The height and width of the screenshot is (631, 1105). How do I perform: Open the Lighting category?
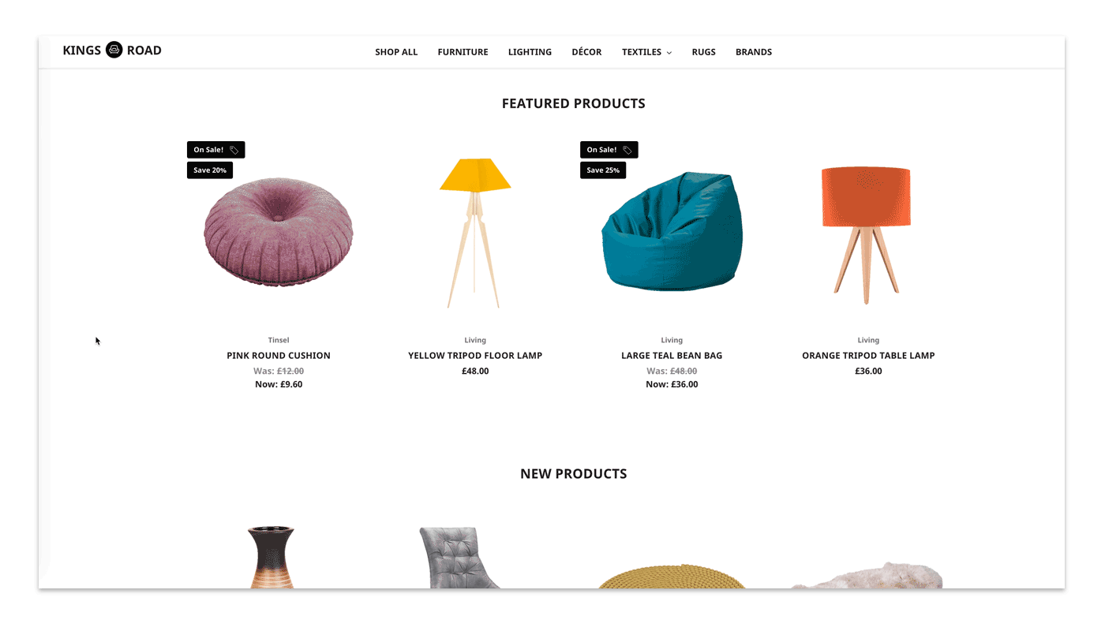(530, 52)
